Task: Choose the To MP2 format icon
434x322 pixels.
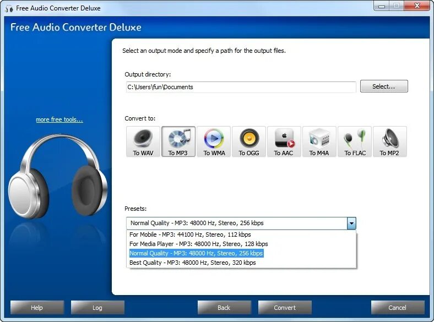Action: point(390,141)
